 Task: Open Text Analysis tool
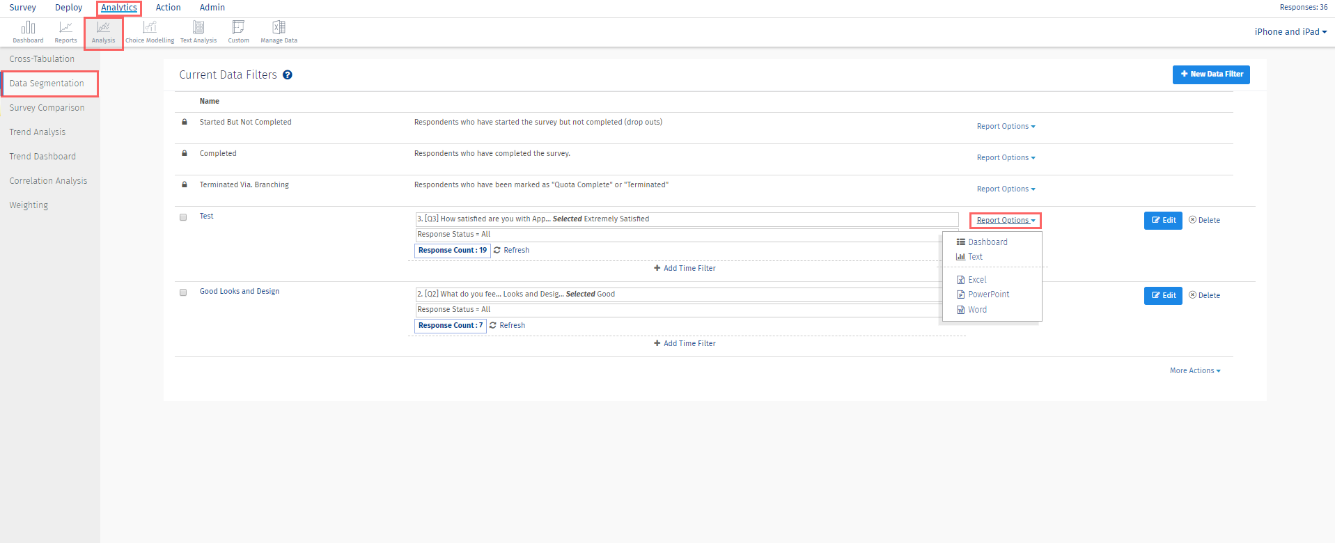click(x=198, y=32)
